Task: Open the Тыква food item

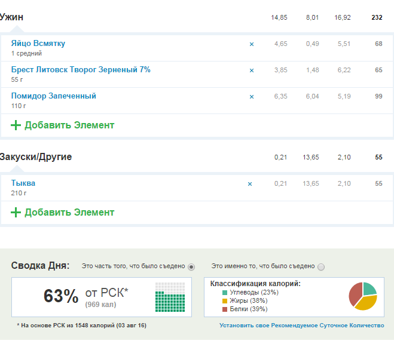Action: (x=23, y=183)
